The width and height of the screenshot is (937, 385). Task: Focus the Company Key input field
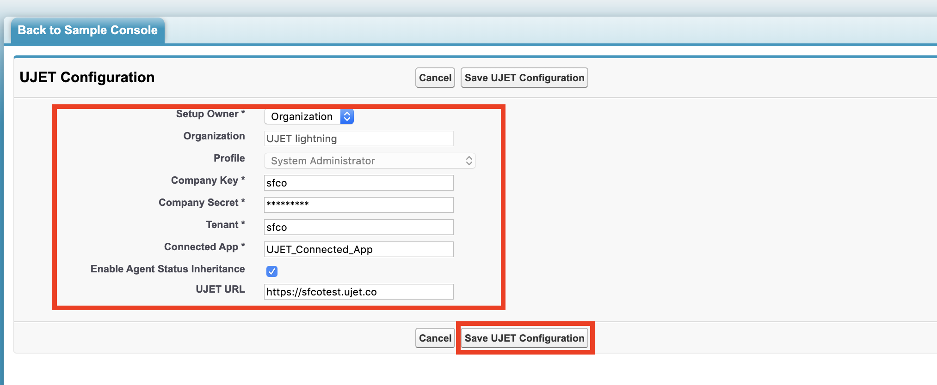point(358,183)
